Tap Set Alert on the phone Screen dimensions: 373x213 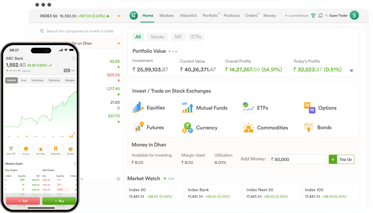pos(41,150)
